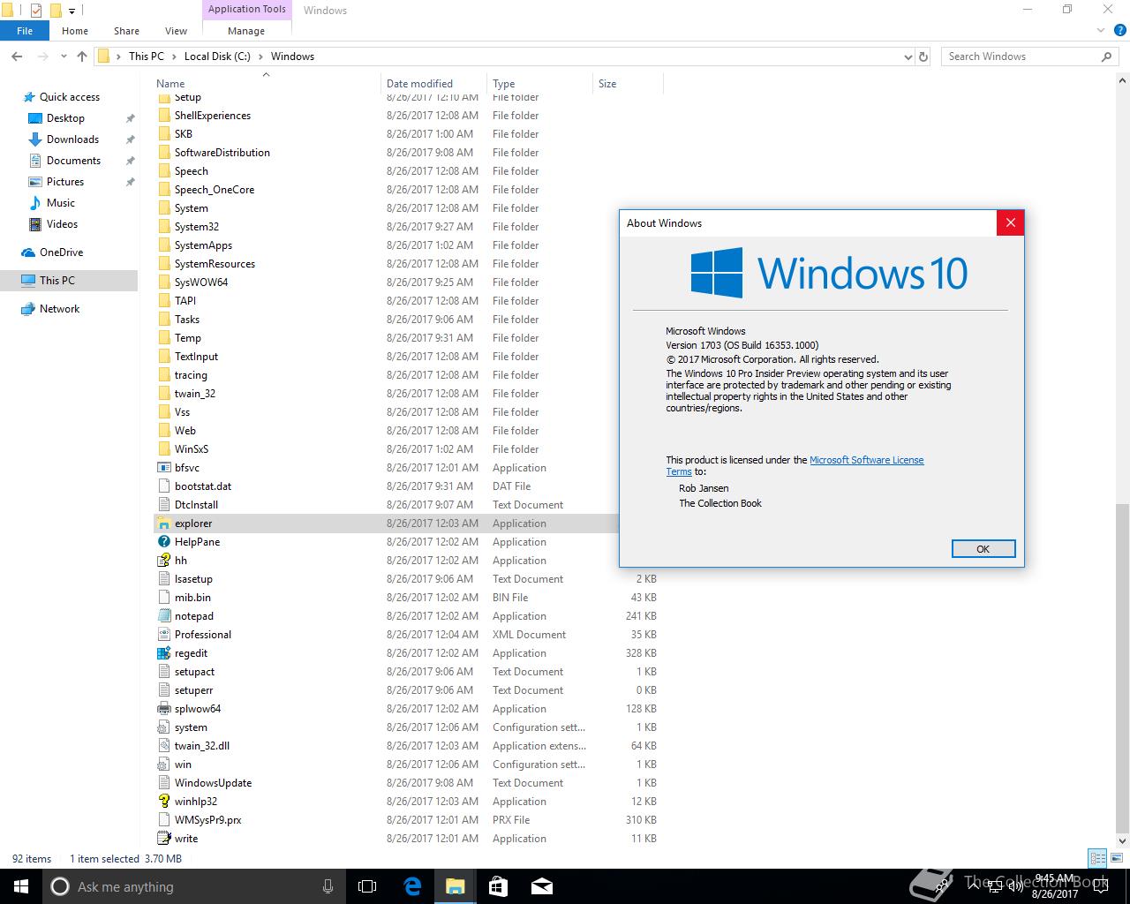Expand the Local Disk (C:) breadcrumb chevron
This screenshot has height=904, width=1130.
click(x=260, y=56)
